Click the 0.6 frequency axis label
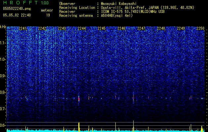Image resolution: width=208 pixels, height=132 pixels. click(x=3, y=125)
